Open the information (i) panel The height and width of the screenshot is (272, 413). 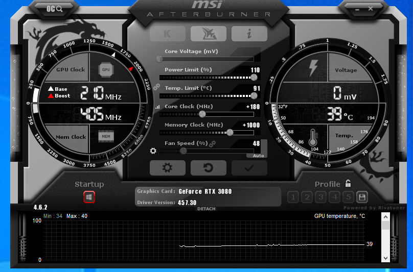tap(249, 34)
